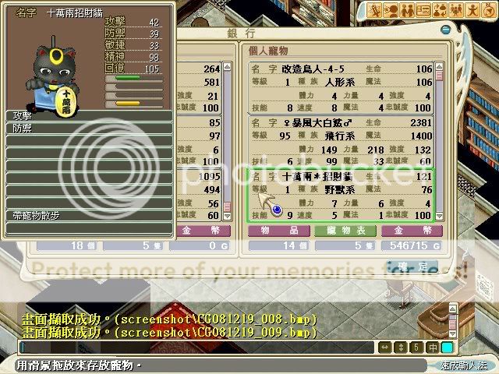Open the name card icon
499x374 pixels.
(x=424, y=10)
